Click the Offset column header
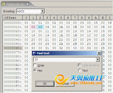The image size is (113, 93). point(13,18)
